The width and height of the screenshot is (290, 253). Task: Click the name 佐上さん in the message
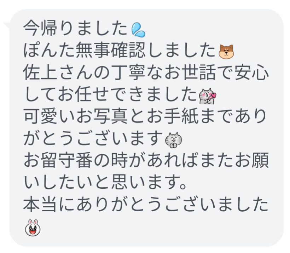click(x=57, y=72)
